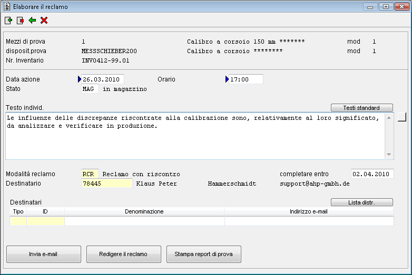Select the Modalità reclamo field RCR
The height and width of the screenshot is (275, 412).
click(x=90, y=174)
